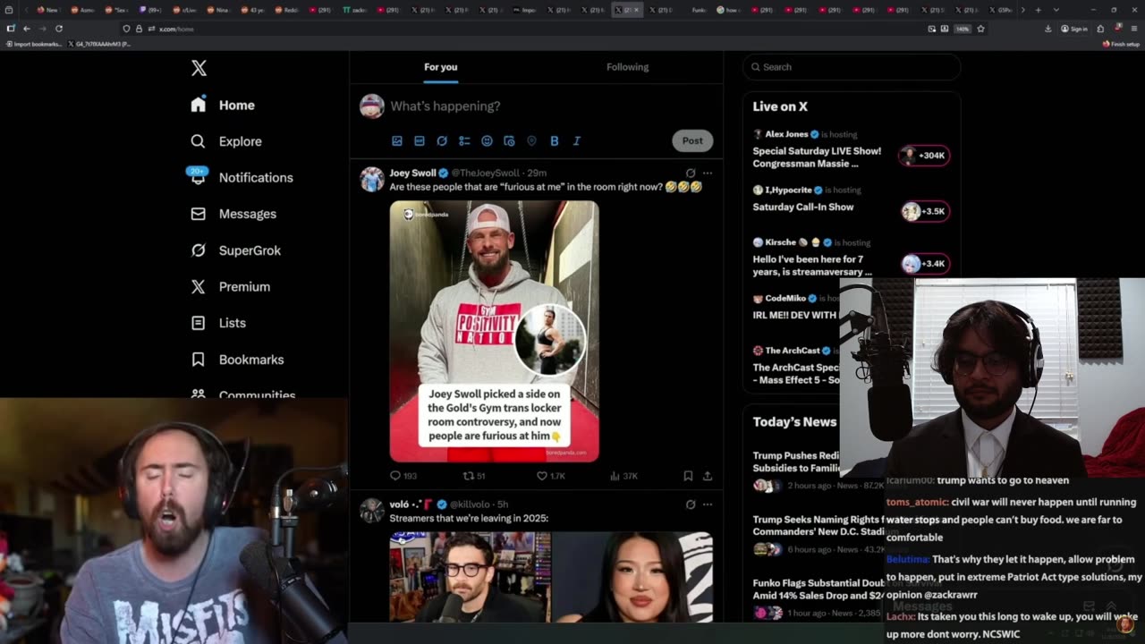View analytics of Joey Swoll's post
The width and height of the screenshot is (1145, 644).
[x=623, y=476]
